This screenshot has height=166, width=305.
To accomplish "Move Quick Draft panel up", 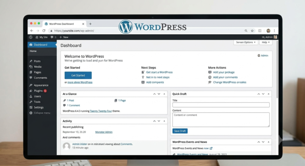I will (259, 94).
